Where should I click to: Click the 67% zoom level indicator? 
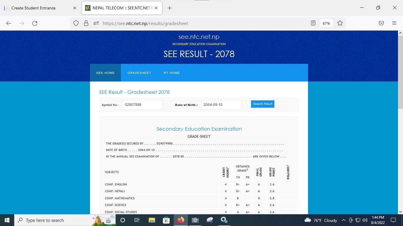[326, 23]
